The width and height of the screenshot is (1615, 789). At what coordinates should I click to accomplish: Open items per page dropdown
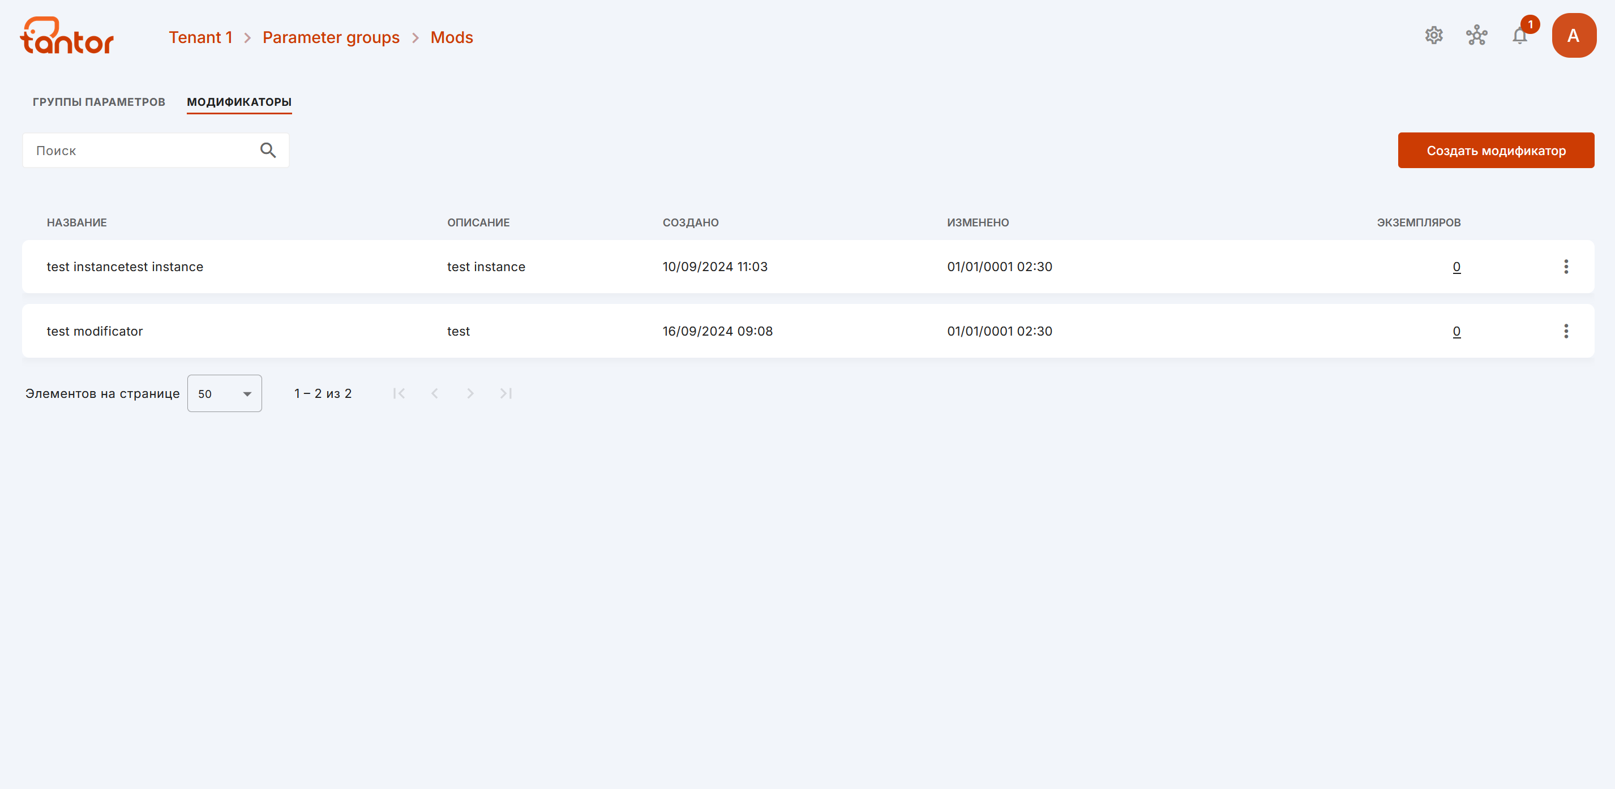point(224,393)
